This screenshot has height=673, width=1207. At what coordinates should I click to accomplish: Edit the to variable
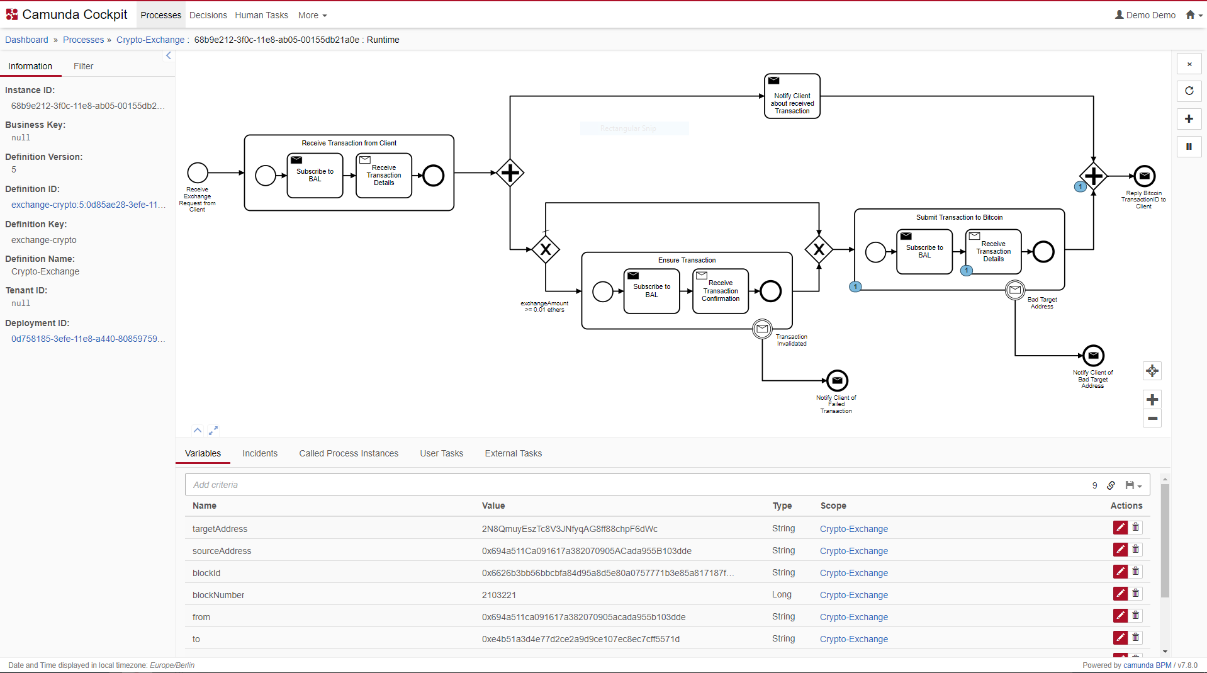[1120, 638]
